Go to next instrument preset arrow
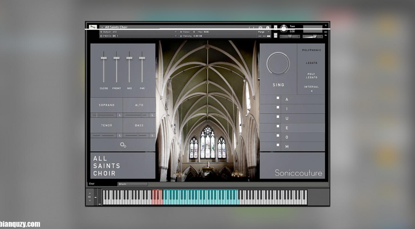Screen dimensions: 415x229 pyautogui.click(x=253, y=27)
